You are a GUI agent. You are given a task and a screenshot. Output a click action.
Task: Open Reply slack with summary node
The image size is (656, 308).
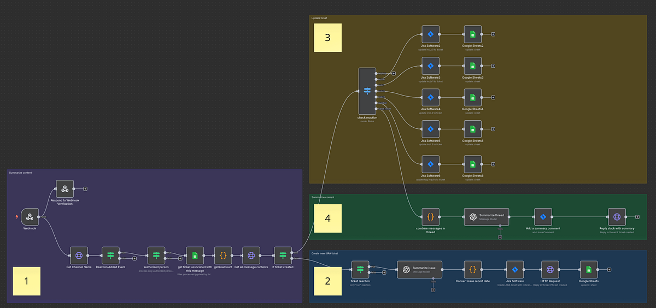(617, 217)
